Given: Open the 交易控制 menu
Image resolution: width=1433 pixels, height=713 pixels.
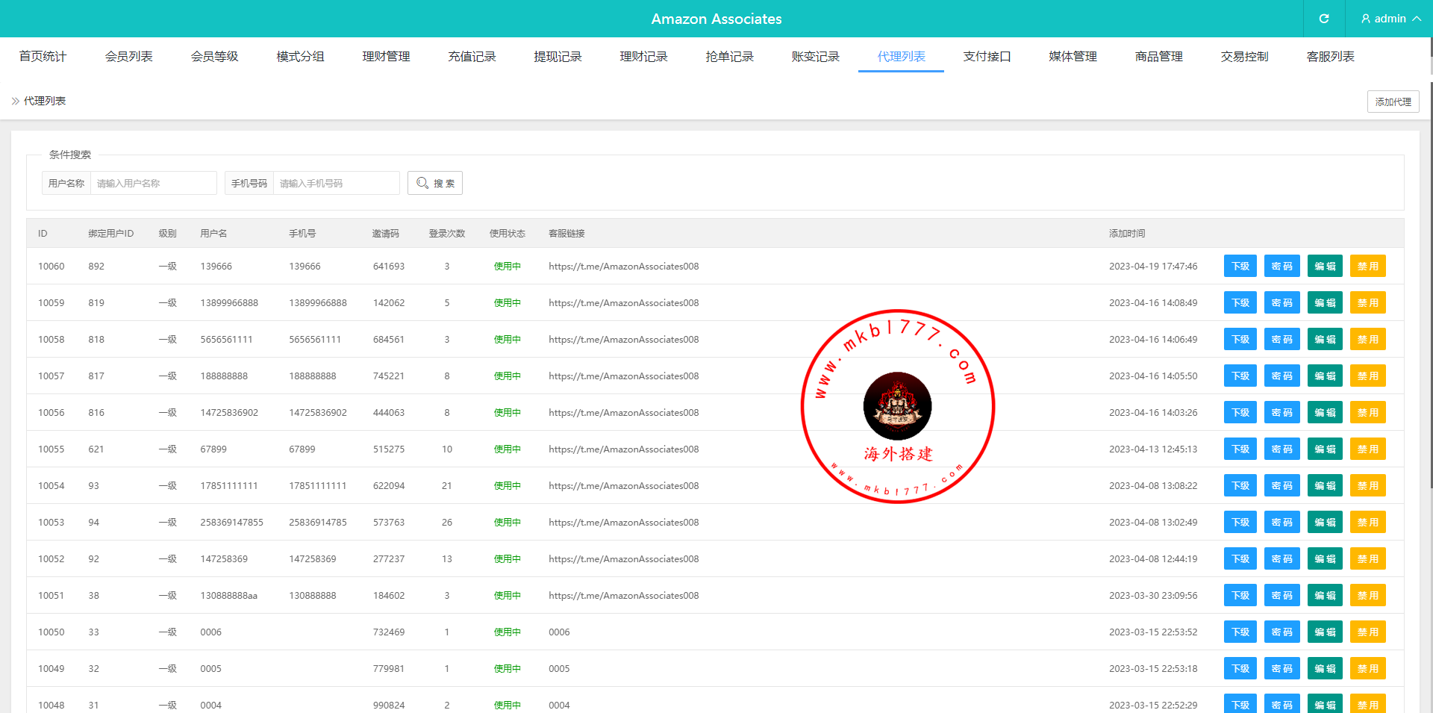Looking at the screenshot, I should (1244, 57).
